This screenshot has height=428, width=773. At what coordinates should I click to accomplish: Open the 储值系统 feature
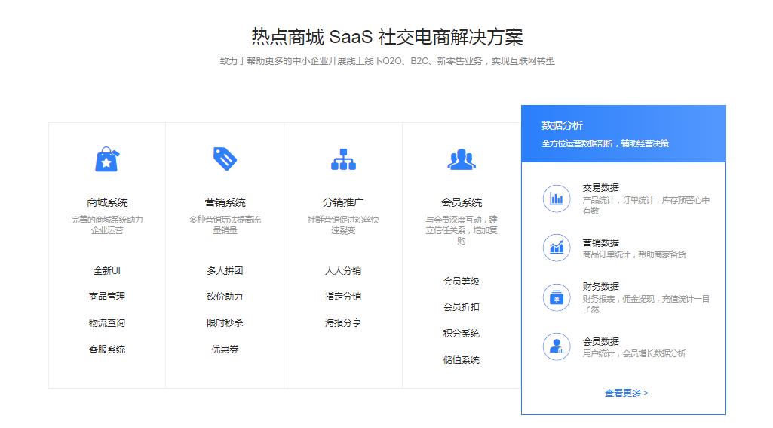click(x=462, y=360)
